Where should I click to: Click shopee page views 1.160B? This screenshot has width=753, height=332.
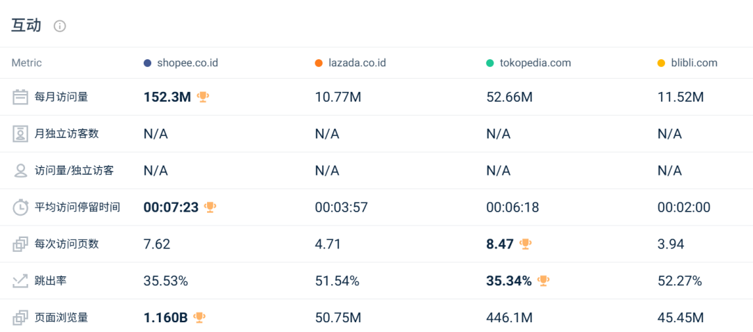[166, 317]
